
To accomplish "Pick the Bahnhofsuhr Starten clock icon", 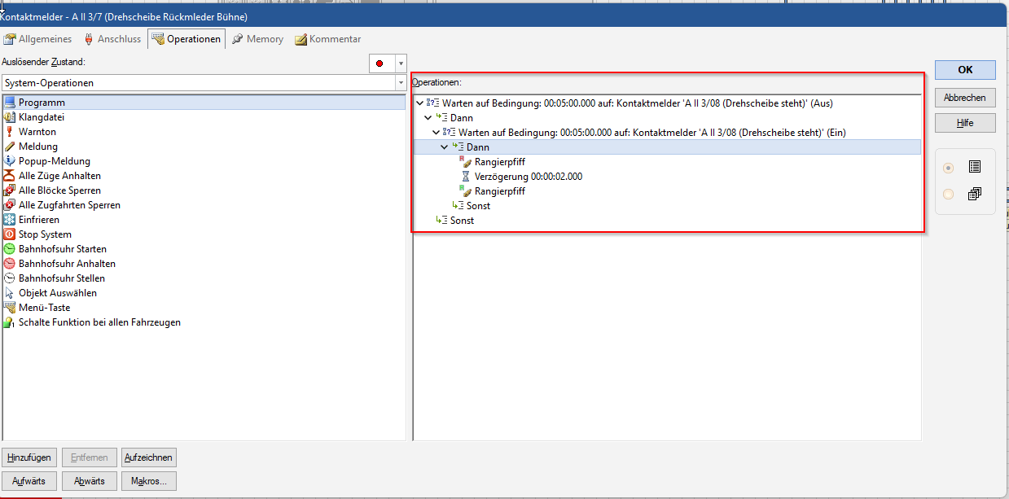I will click(10, 249).
